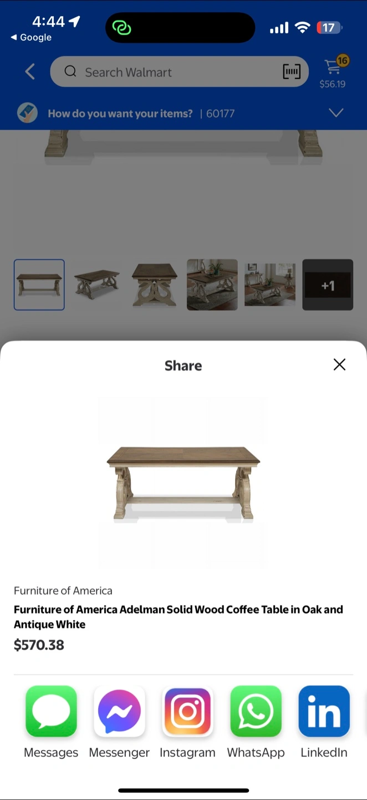Viewport: 367px width, 800px height.
Task: Tap the coffee table image in Share sheet
Action: click(x=183, y=483)
